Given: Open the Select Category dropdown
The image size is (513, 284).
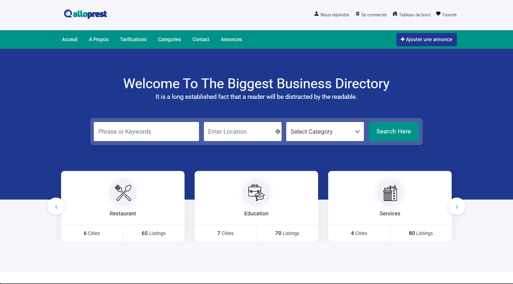Looking at the screenshot, I should click(x=325, y=132).
